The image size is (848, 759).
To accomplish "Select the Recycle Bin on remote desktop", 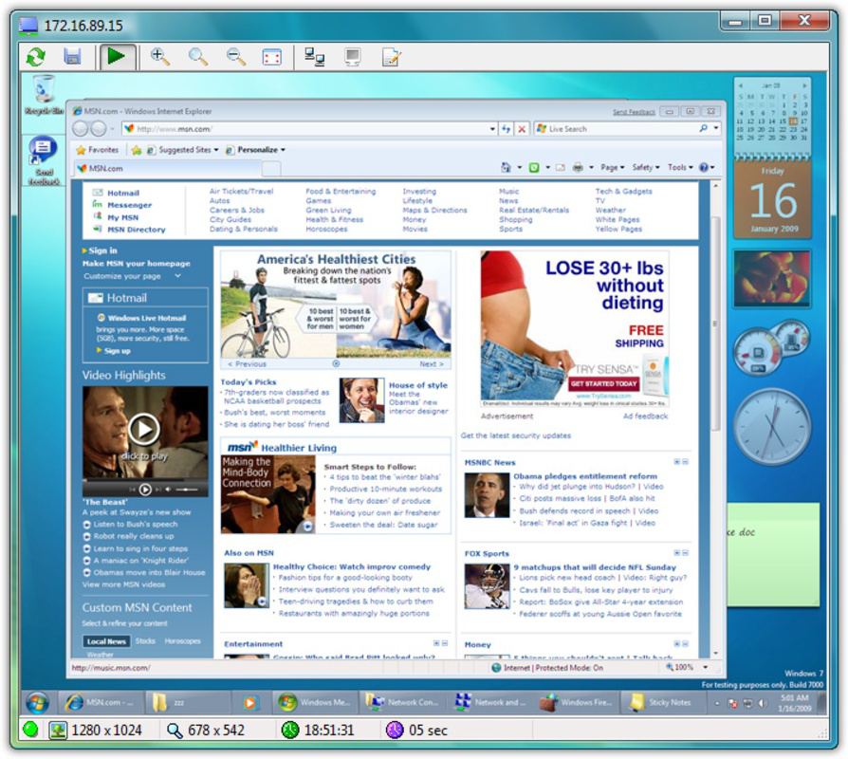I will [44, 96].
